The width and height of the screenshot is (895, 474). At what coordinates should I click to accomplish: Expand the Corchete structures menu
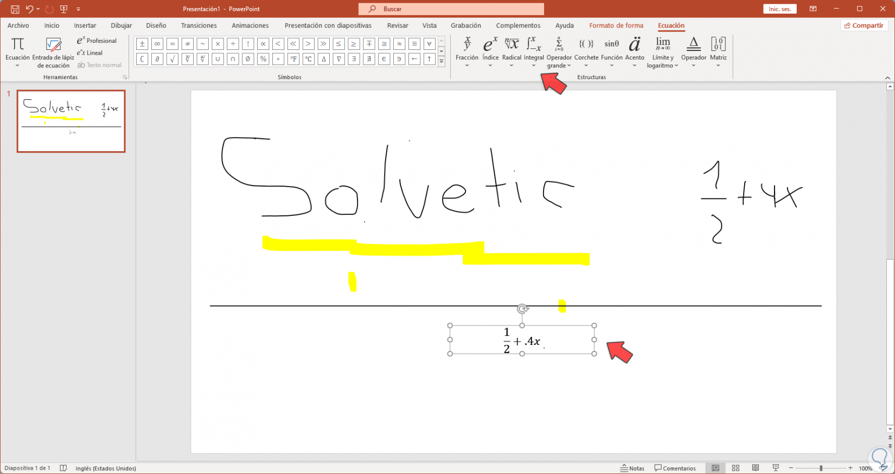(586, 53)
